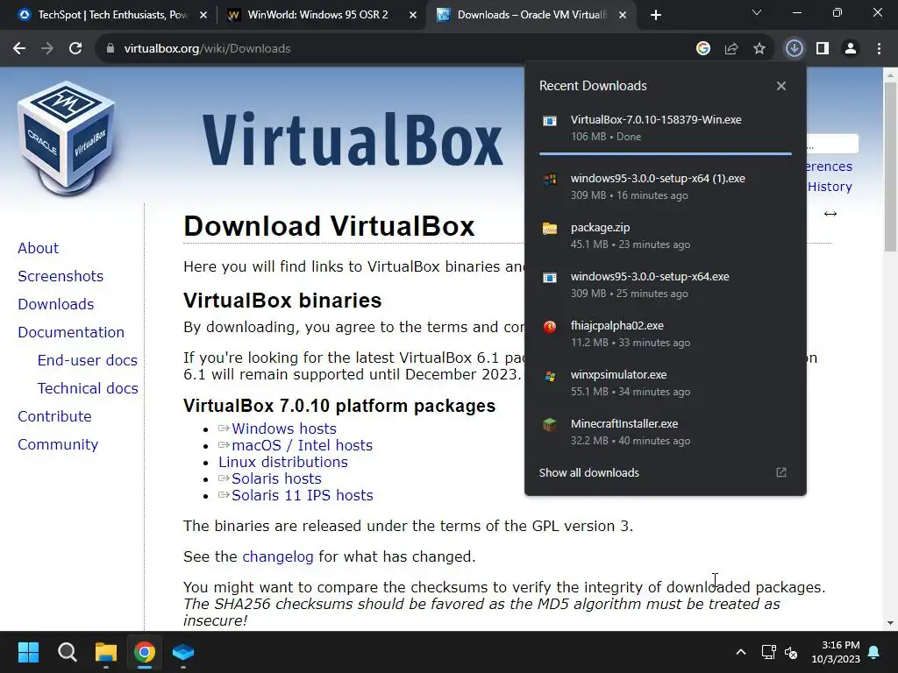Open the muted volume tray icon

[x=791, y=652]
